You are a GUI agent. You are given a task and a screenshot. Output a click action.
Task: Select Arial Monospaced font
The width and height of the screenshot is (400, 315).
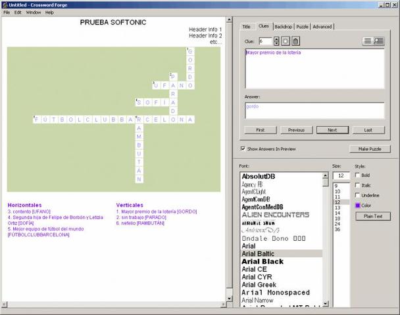[276, 293]
